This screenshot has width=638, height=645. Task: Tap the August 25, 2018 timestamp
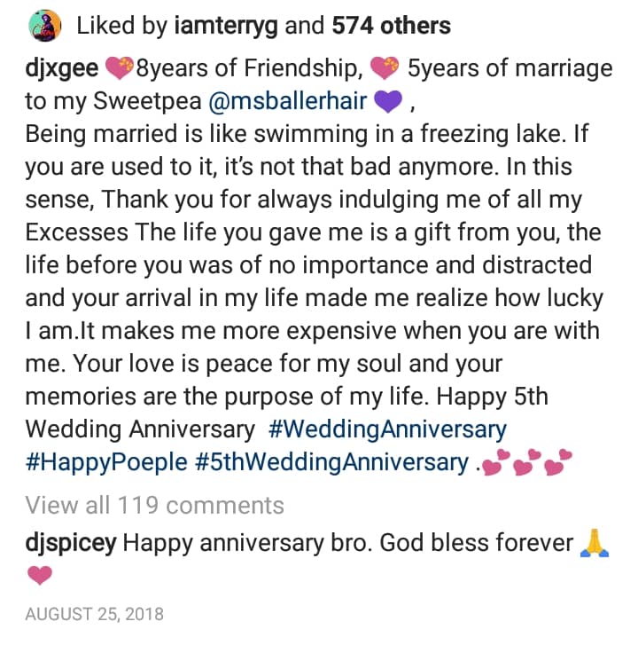point(94,614)
